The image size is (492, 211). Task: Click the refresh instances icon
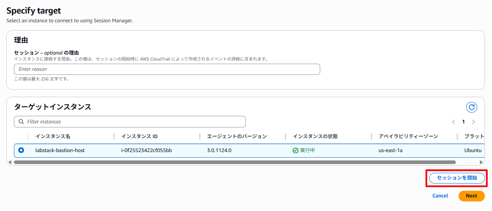point(472,107)
